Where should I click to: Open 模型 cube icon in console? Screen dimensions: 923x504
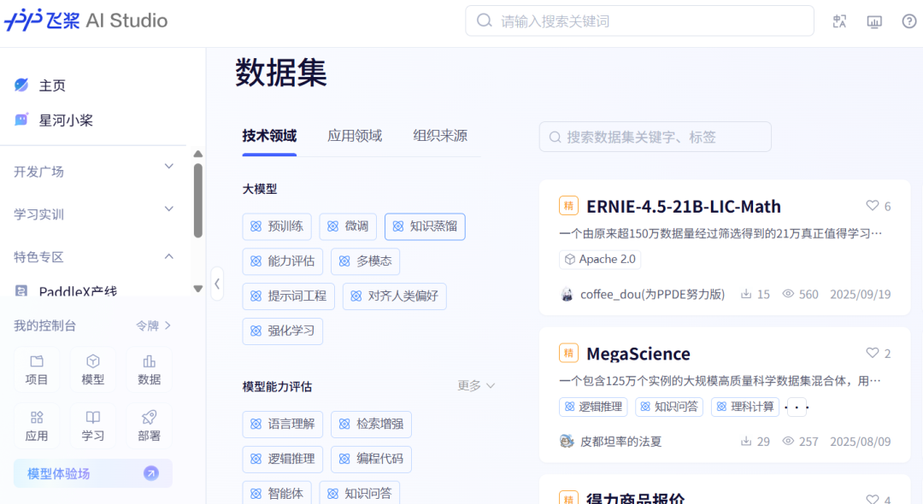[x=93, y=370]
